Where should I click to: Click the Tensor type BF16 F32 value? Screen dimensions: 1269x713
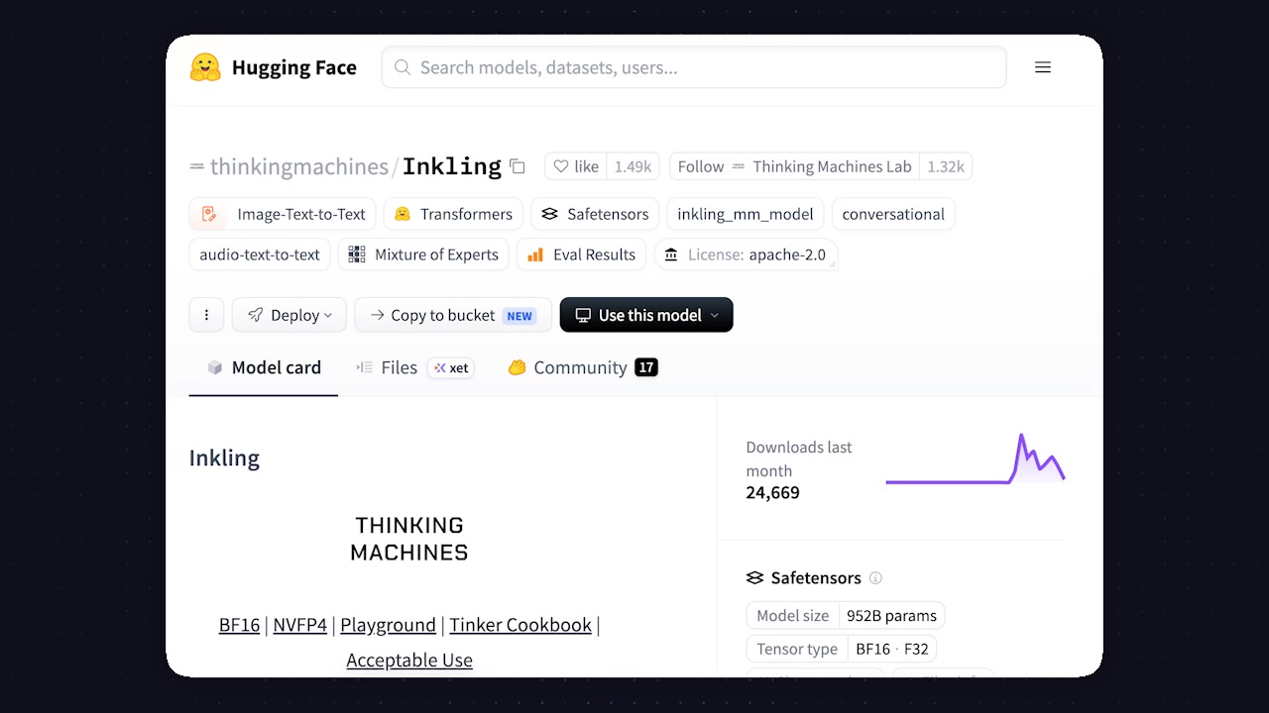(892, 649)
